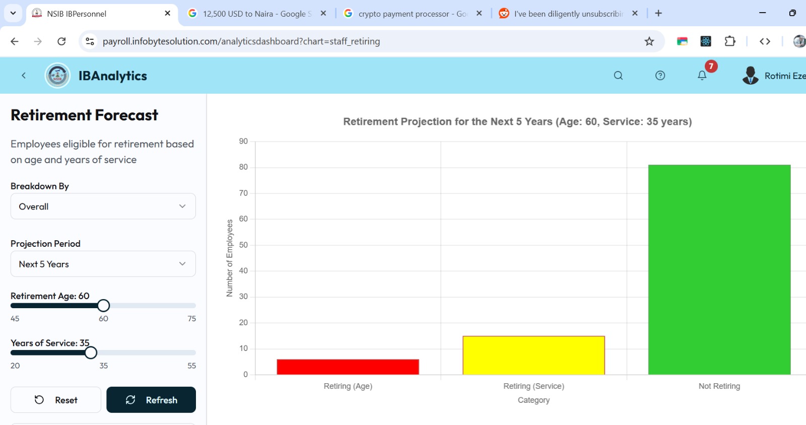Click the Years of Service: 35 label
Viewport: 806px width, 425px height.
[50, 343]
